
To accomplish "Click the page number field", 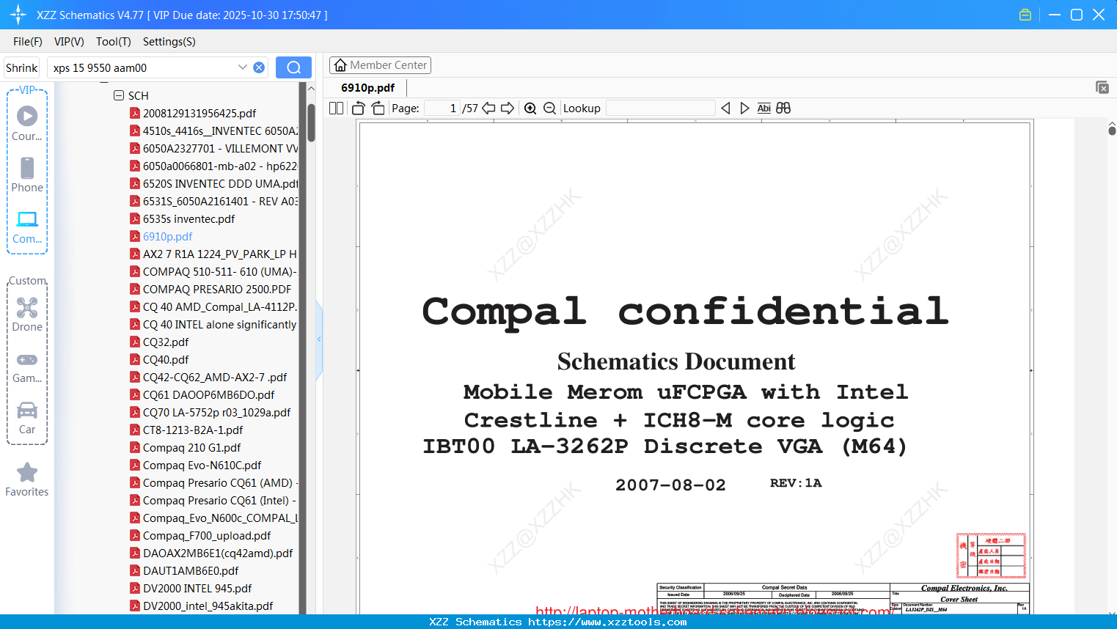I will point(442,108).
